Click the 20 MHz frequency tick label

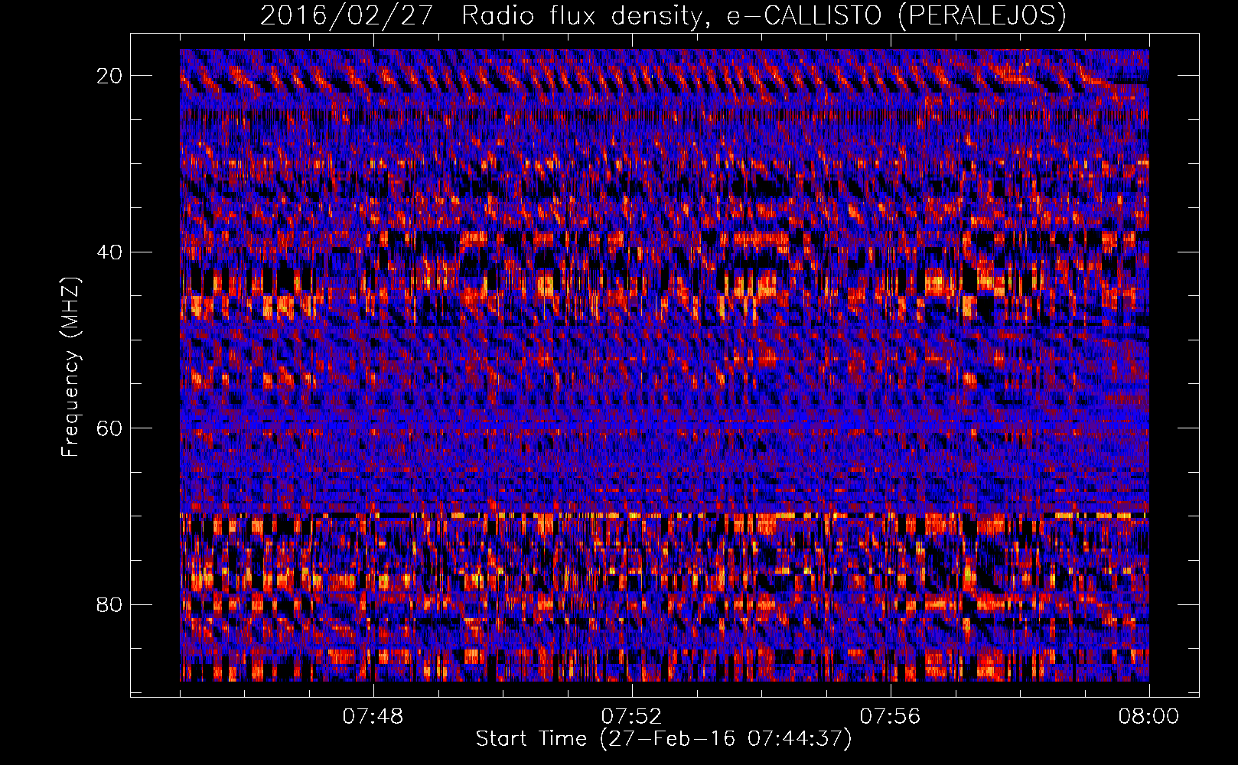coord(110,76)
